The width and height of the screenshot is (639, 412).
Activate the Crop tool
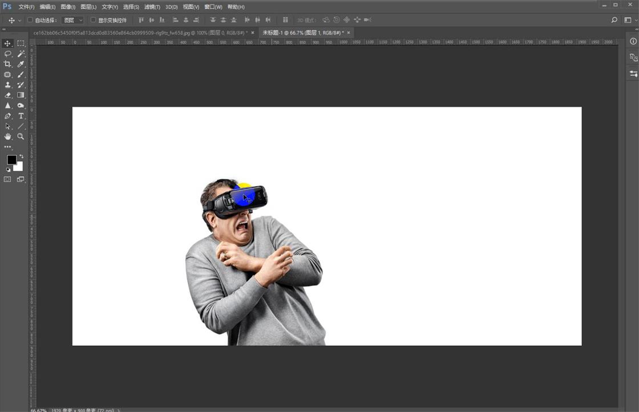[x=7, y=64]
